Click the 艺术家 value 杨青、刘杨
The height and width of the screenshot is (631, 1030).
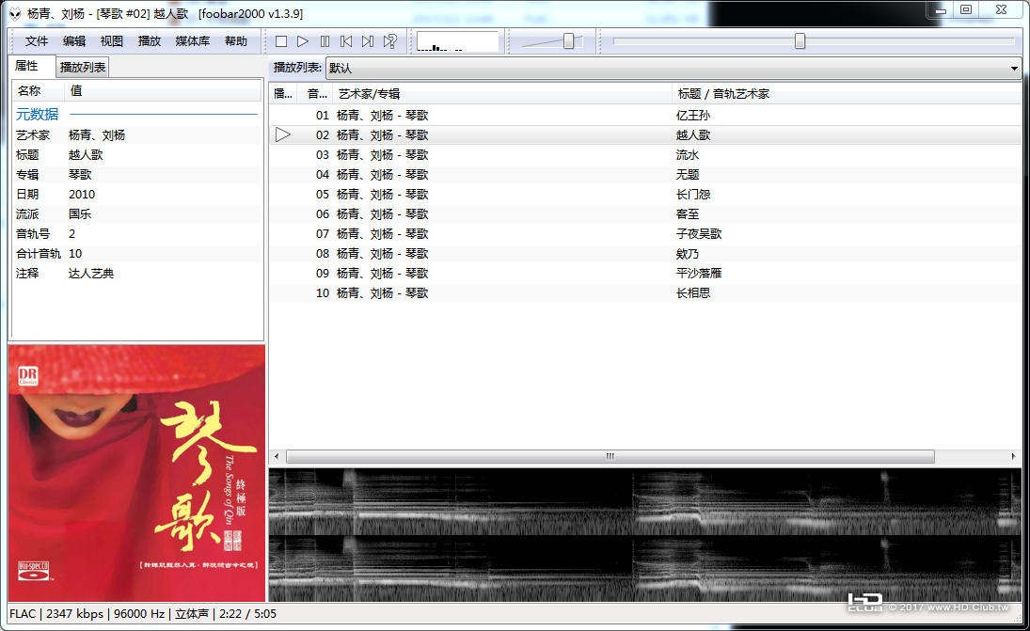[x=97, y=135]
